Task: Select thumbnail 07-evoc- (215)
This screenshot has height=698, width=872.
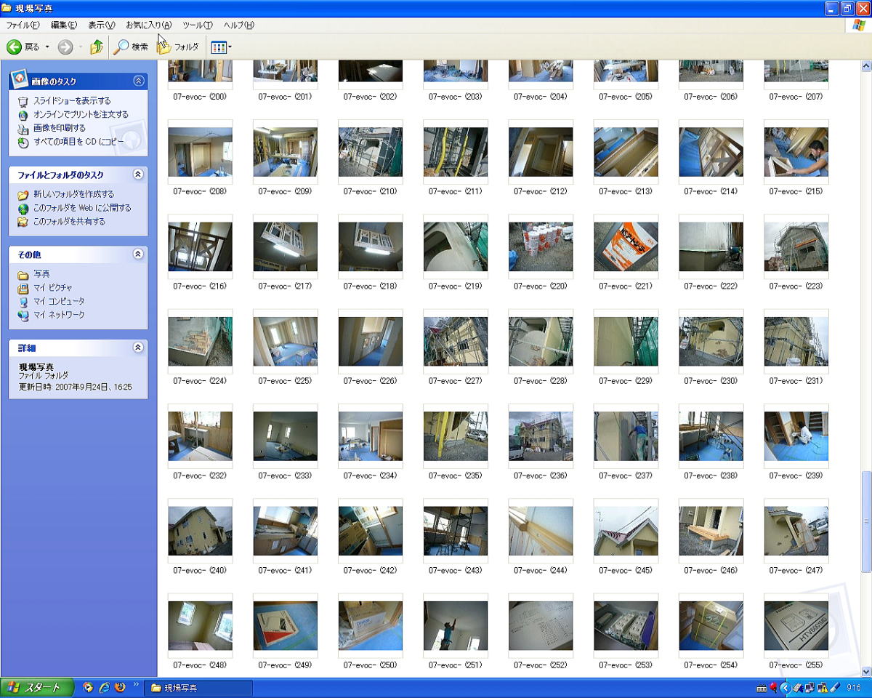Action: click(x=796, y=152)
